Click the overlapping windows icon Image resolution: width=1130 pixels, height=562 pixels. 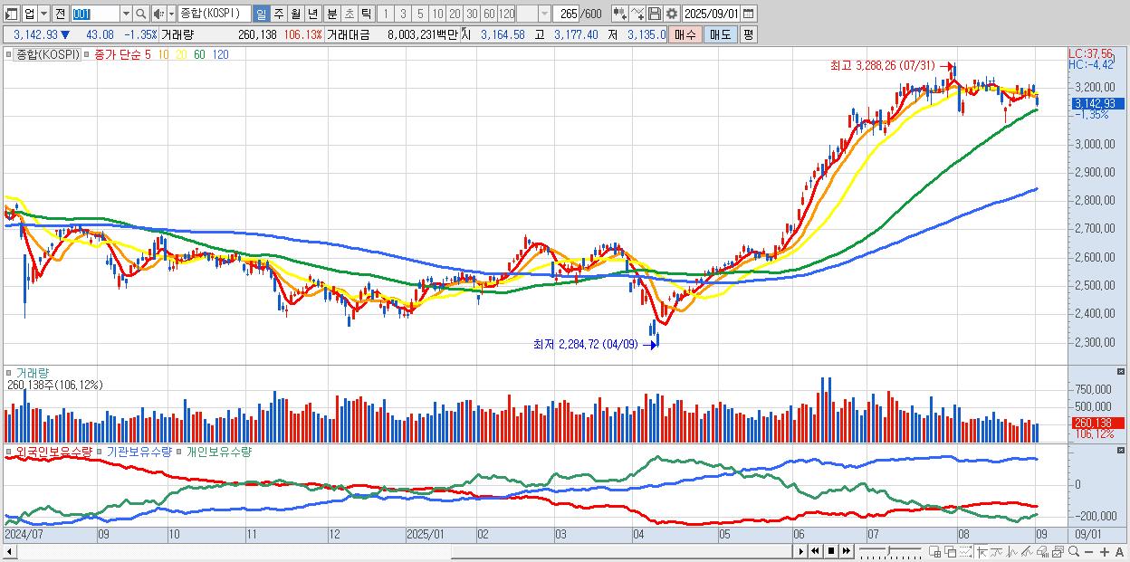[951, 551]
